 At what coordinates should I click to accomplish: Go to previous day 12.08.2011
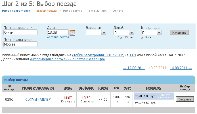click(134, 68)
